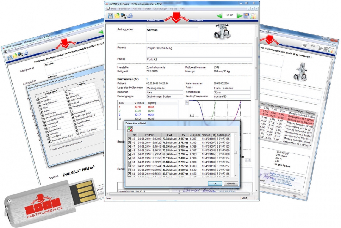Toggle the Bodenart checkbox in left window dialog
The height and width of the screenshot is (228, 341).
coord(38,99)
